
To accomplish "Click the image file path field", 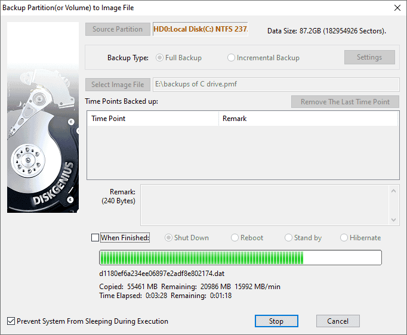I will click(276, 85).
